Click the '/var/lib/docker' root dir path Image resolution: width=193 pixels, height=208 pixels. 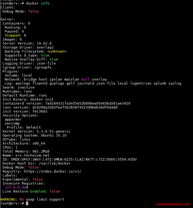coord(55,163)
